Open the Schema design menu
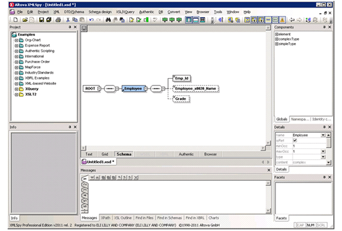 point(100,12)
